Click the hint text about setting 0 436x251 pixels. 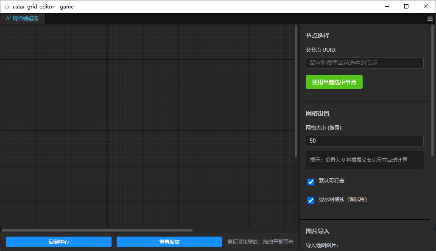coord(359,160)
